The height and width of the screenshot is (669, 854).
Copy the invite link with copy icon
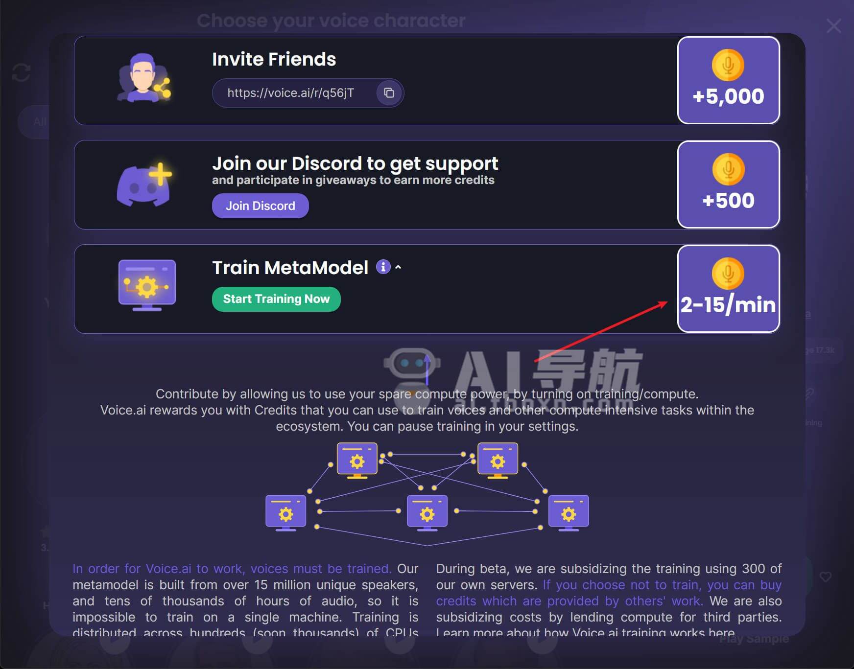point(389,93)
